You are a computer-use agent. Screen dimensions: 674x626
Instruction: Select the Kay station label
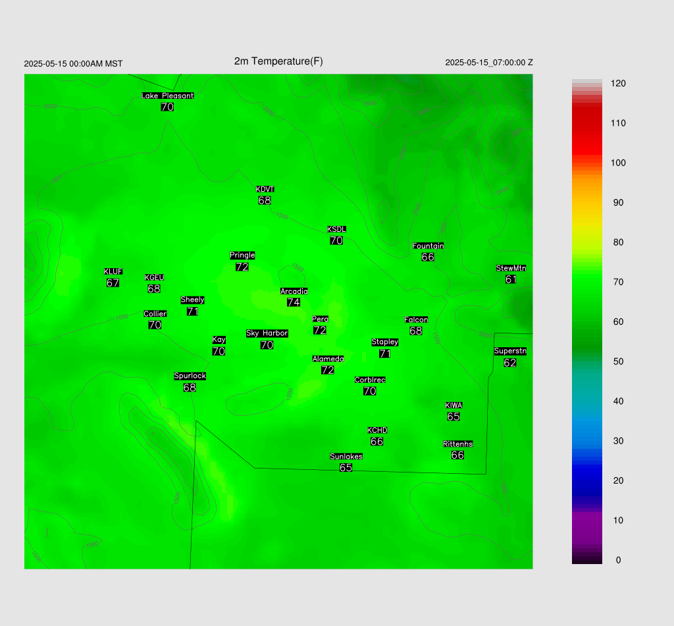(x=219, y=340)
